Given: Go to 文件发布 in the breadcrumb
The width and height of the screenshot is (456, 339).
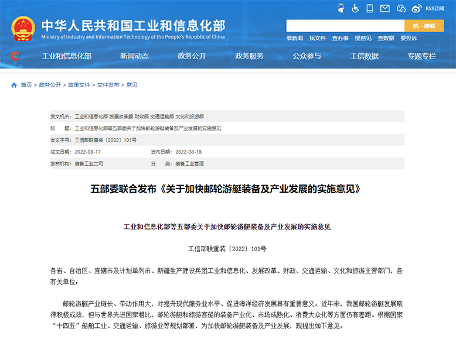Looking at the screenshot, I should pos(108,85).
